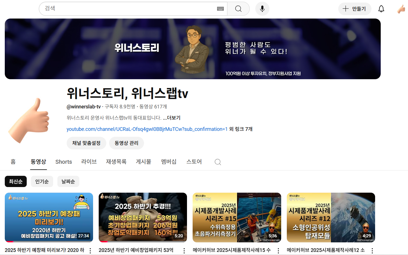Screen dimensions: 408x255
Task: Play the 시제품개발사례 시리즈 #15 thumbnail
Action: [x=237, y=217]
